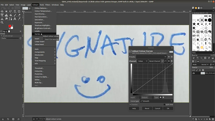Click the Reset Channel button

[x=155, y=61]
